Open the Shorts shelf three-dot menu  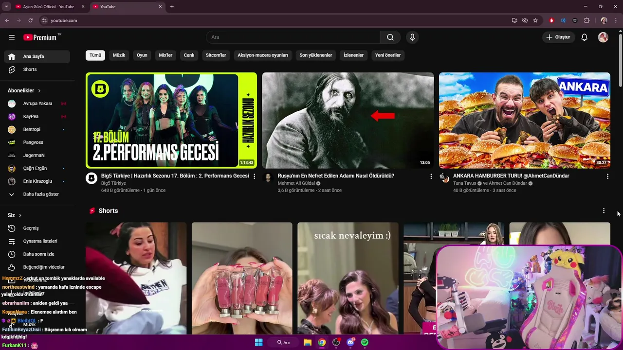(604, 211)
